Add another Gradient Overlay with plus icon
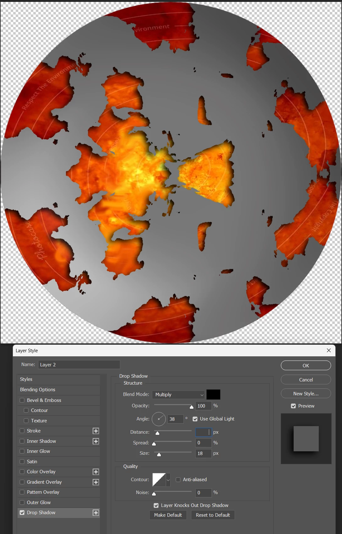The image size is (342, 534). click(96, 482)
